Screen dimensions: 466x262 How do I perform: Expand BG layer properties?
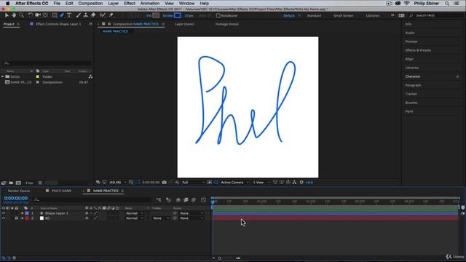[x=22, y=218]
